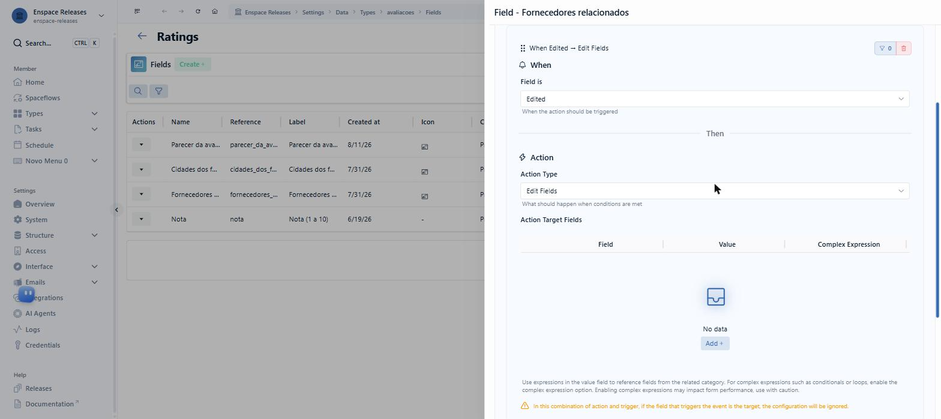Viewport: 941px width, 419px height.
Task: Open the workspace switcher chevron
Action: pyautogui.click(x=101, y=16)
